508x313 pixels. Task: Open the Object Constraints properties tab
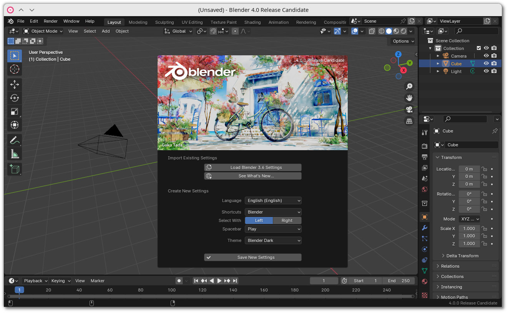coord(425,260)
